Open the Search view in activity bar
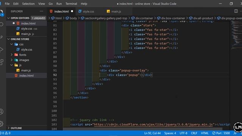Viewport: 242px width, 136px height. 1,24
